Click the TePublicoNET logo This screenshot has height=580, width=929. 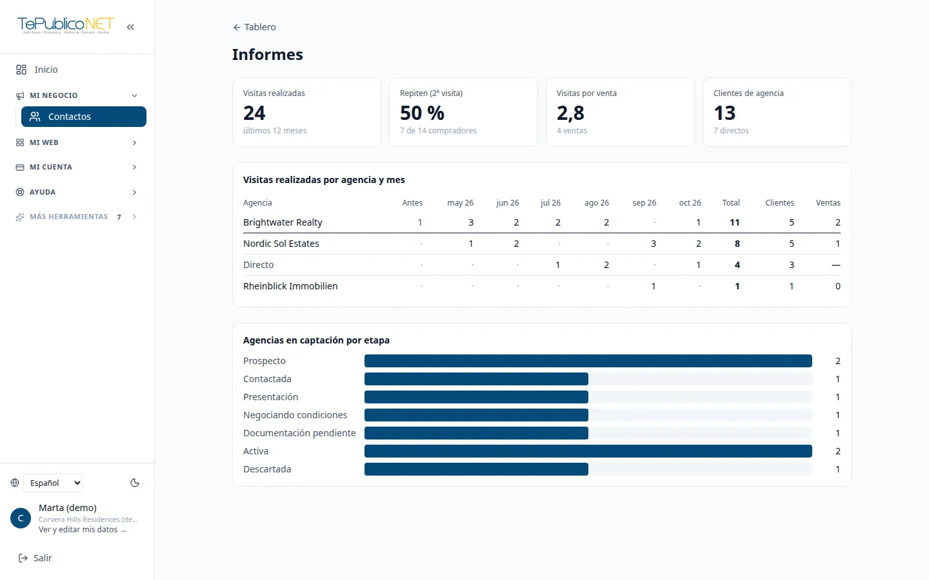point(66,25)
